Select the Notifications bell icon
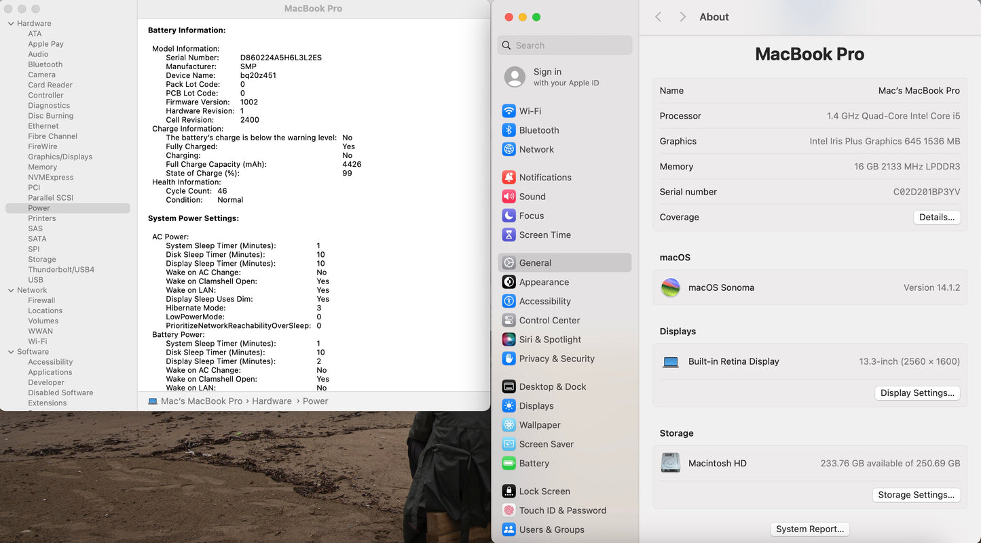Screen dimensions: 981x543 coord(508,178)
